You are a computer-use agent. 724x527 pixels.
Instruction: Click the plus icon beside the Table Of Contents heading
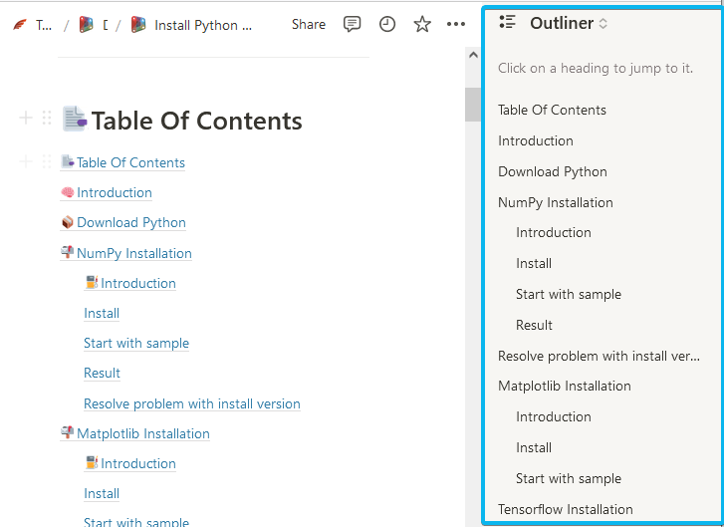(26, 120)
